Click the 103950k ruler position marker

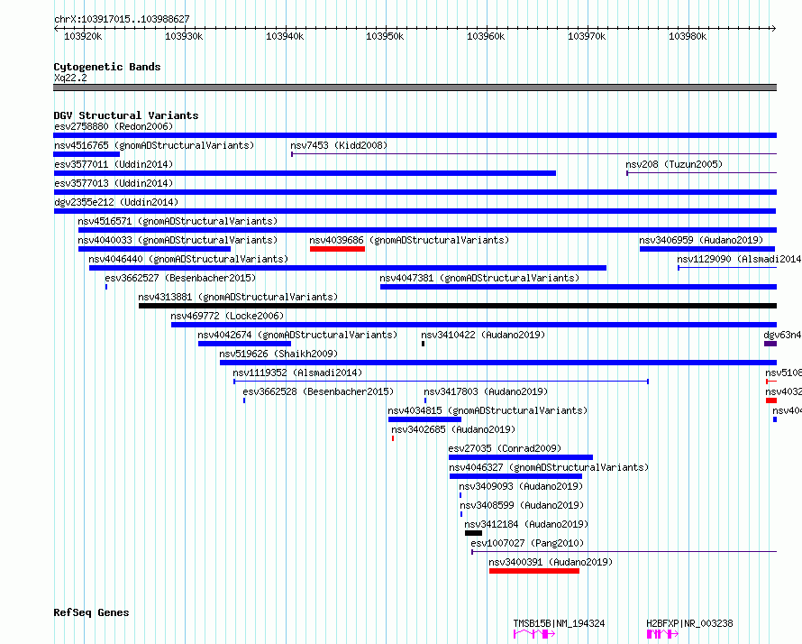385,36
